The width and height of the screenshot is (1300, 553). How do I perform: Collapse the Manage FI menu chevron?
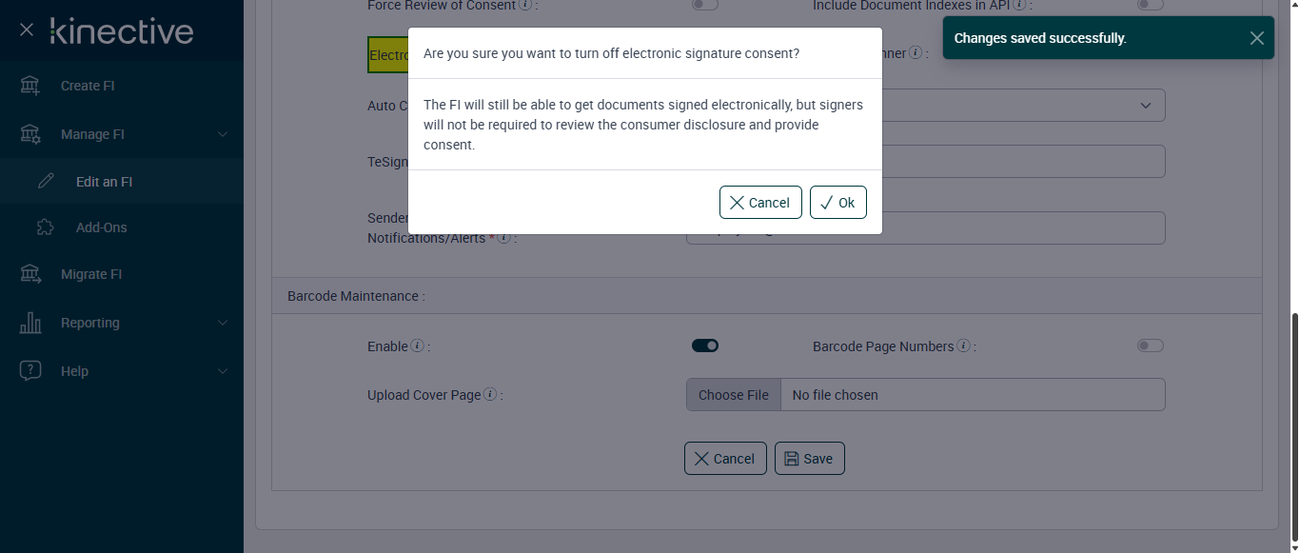tap(223, 134)
